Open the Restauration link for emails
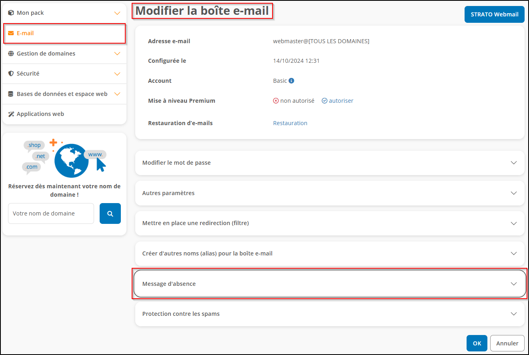The height and width of the screenshot is (355, 529). point(290,123)
